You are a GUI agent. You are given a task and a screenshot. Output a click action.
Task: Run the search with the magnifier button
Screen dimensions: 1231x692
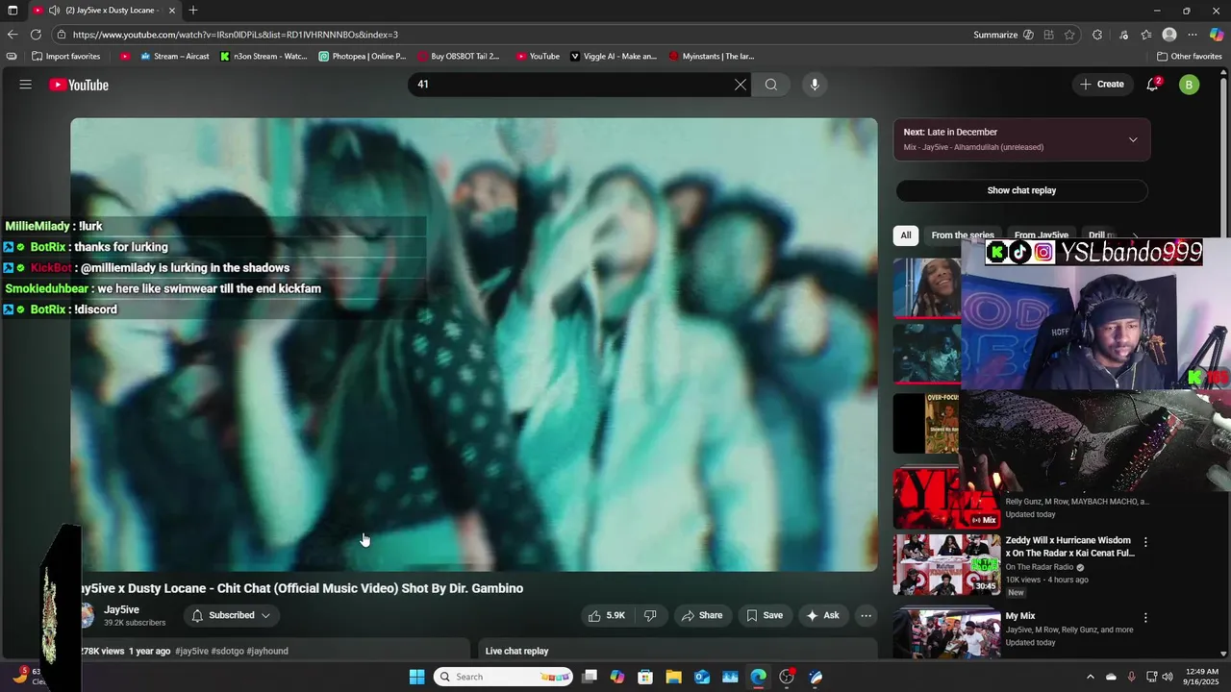pyautogui.click(x=771, y=85)
